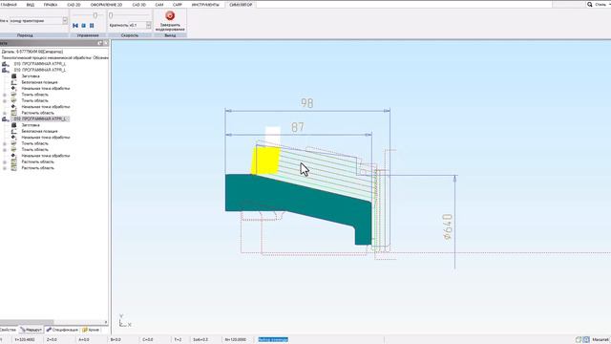The width and height of the screenshot is (611, 344).
Task: Click the ø640 diameter dimension text
Action: (x=448, y=226)
